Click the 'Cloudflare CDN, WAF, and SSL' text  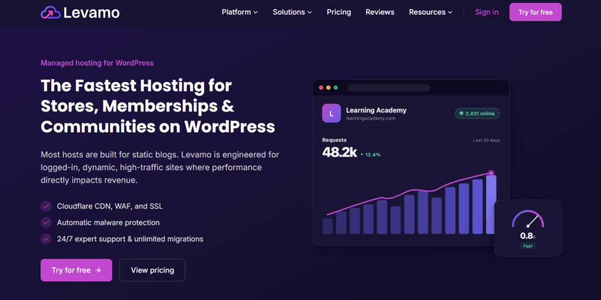tap(110, 206)
